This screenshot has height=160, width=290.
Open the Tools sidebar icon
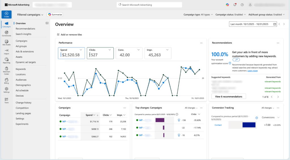[7, 100]
